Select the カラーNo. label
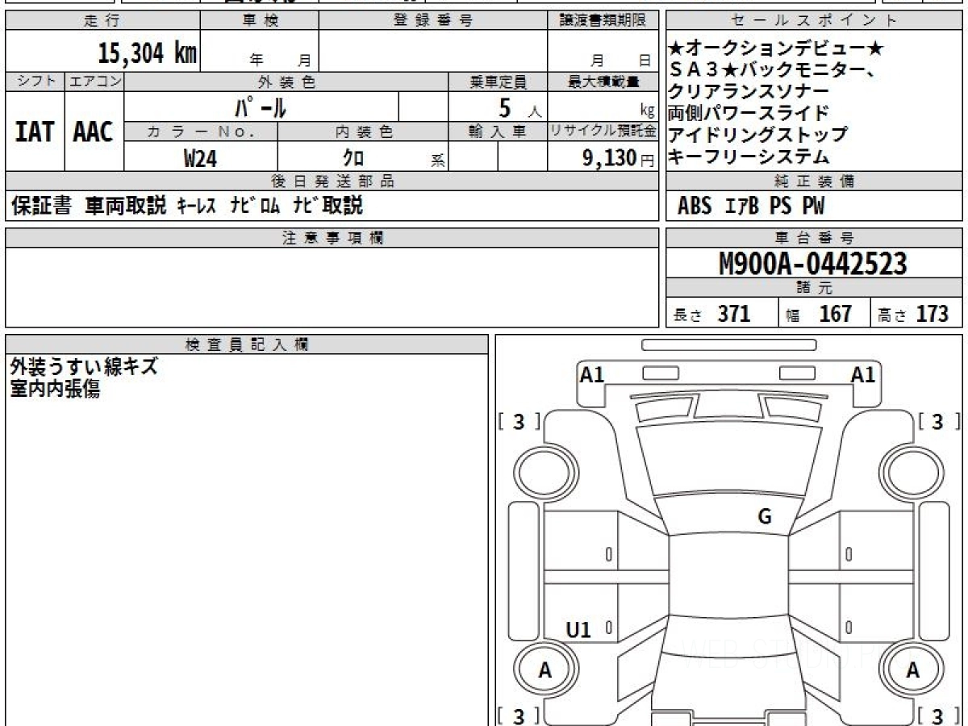The image size is (968, 726). pyautogui.click(x=201, y=131)
